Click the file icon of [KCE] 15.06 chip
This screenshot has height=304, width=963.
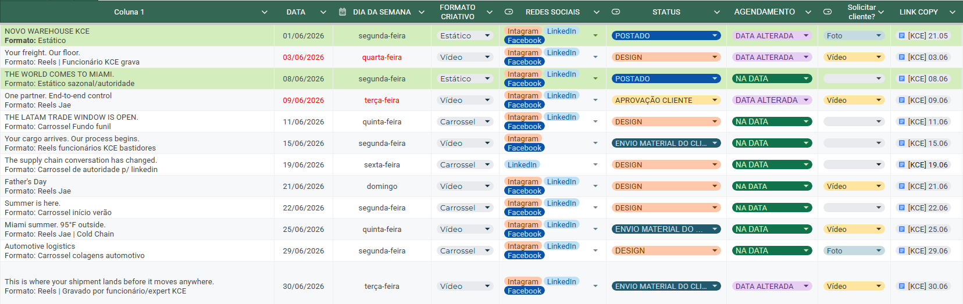[902, 143]
